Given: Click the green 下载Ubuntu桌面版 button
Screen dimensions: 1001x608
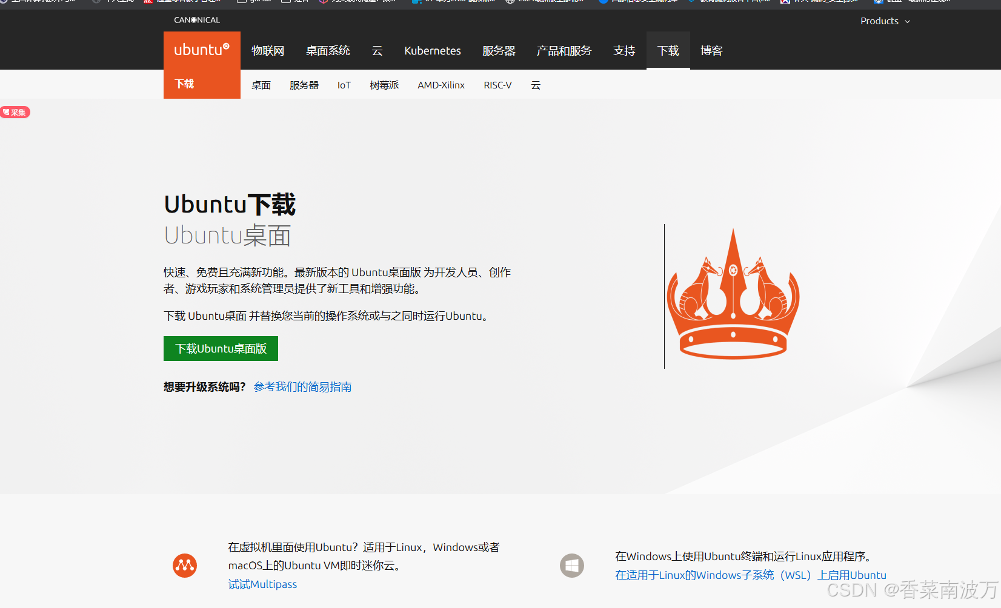Looking at the screenshot, I should click(x=221, y=349).
